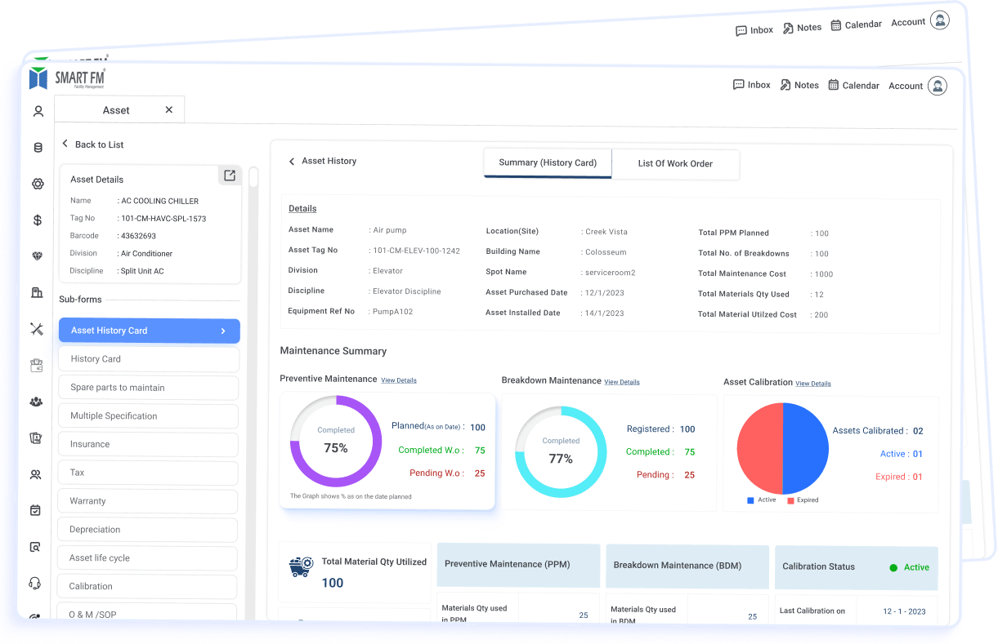Click the Preventive Maintenance completion donut chart
998x644 pixels.
(x=336, y=441)
